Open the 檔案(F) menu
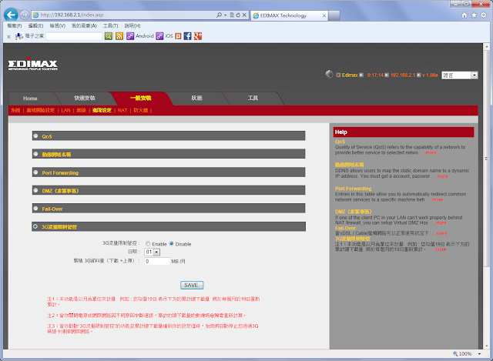Image resolution: width=493 pixels, height=361 pixels. pos(15,25)
